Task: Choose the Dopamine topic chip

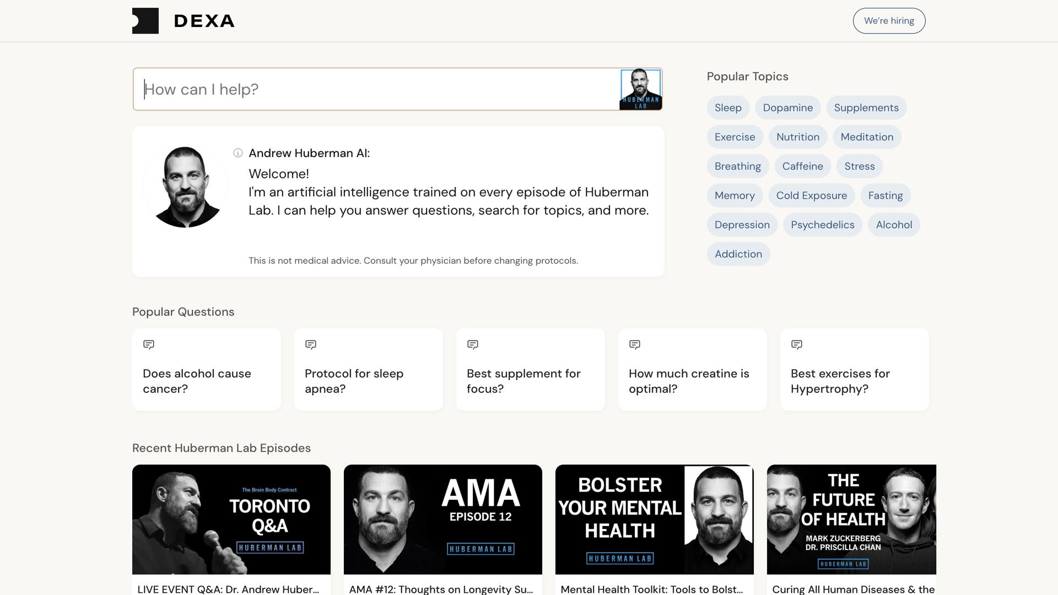Action: [x=787, y=108]
